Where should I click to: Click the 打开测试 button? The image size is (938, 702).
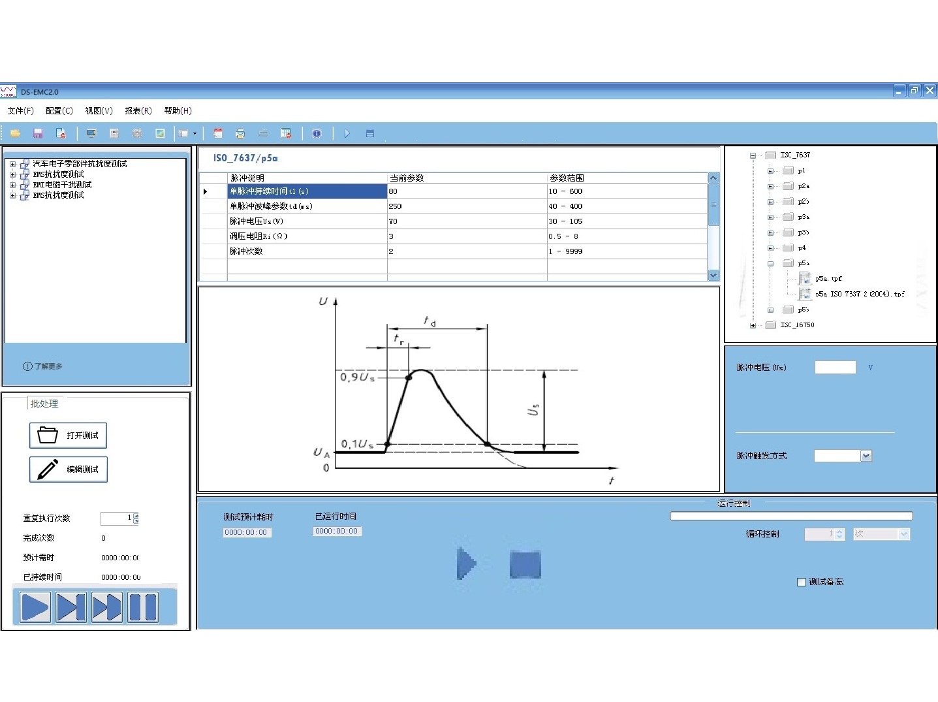pos(69,436)
